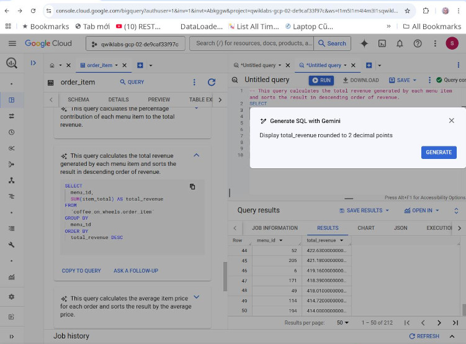The width and height of the screenshot is (466, 344).
Task: Switch to the SCHEMA tab
Action: 78,99
